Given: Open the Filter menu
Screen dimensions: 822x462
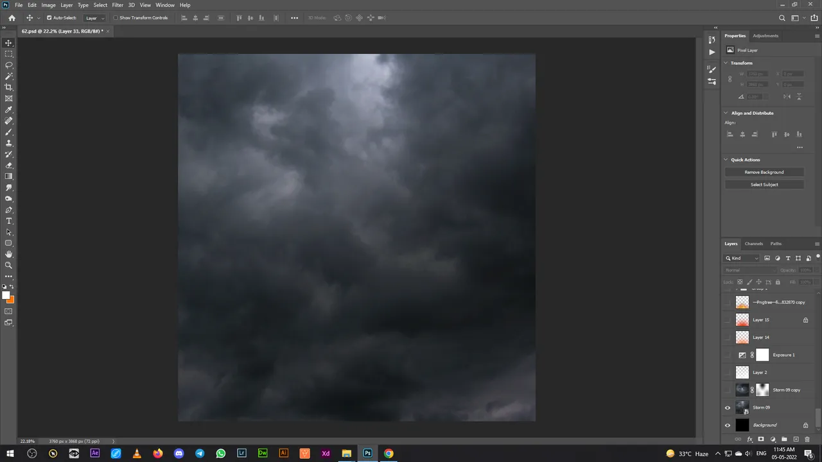Looking at the screenshot, I should point(118,4).
